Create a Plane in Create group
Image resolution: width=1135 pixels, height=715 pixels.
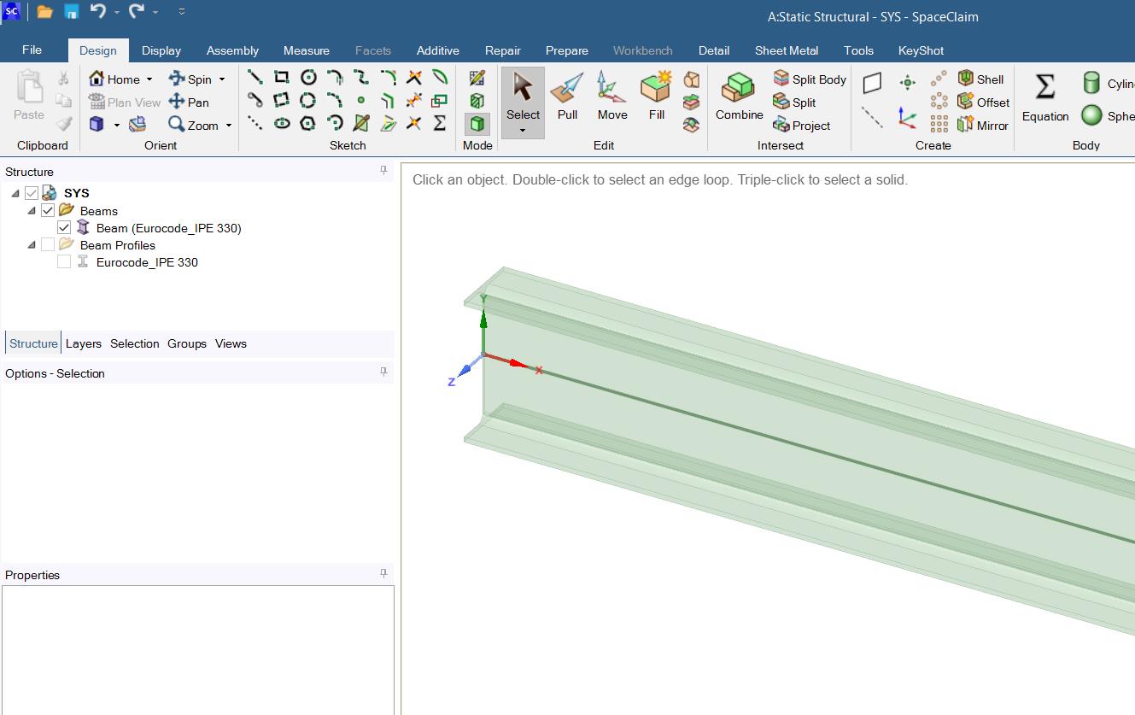point(872,83)
